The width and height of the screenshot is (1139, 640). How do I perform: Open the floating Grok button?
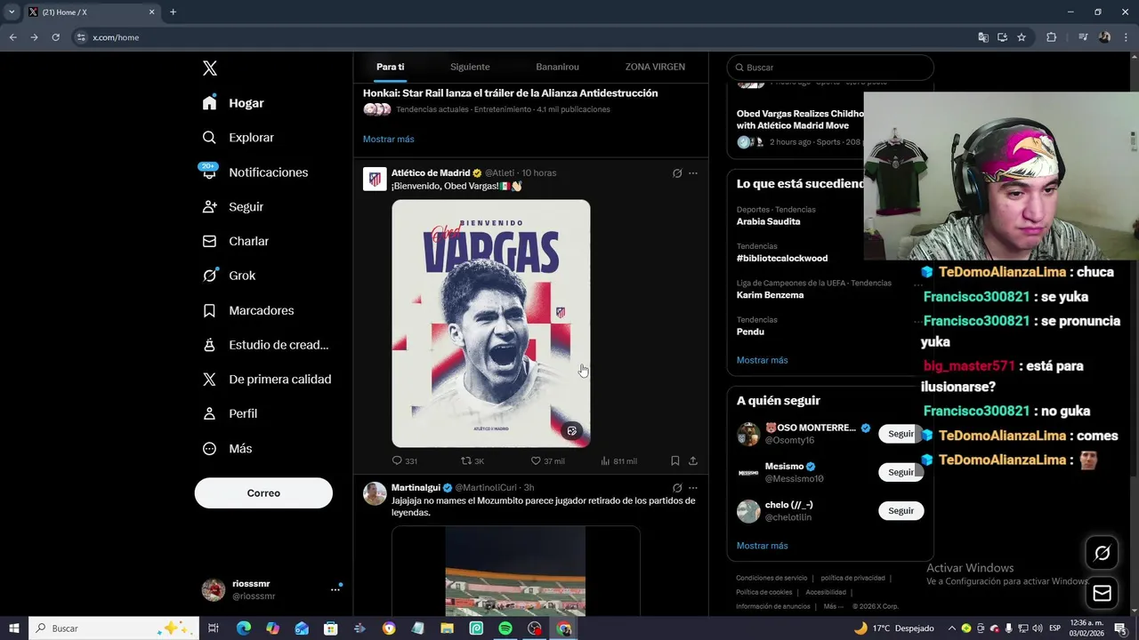click(x=1102, y=554)
